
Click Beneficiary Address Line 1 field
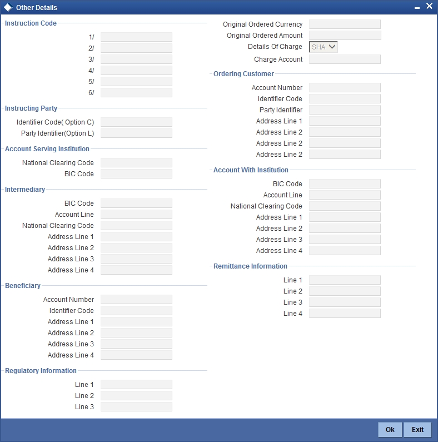point(136,322)
